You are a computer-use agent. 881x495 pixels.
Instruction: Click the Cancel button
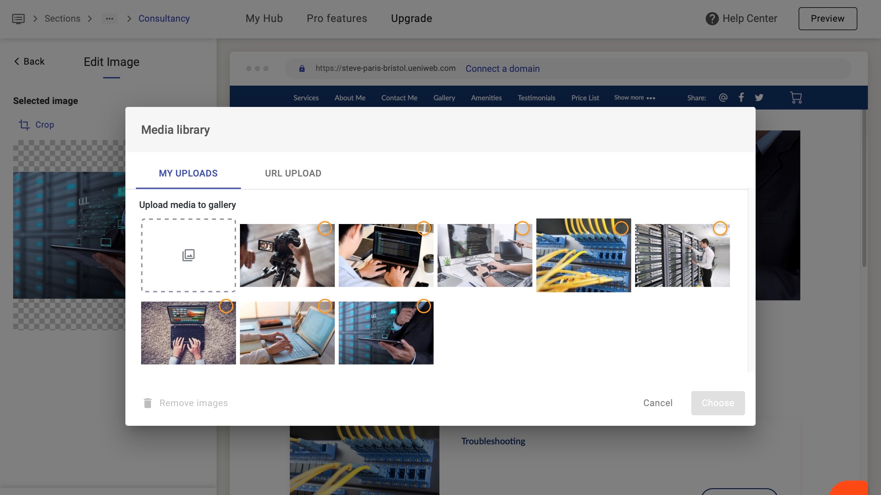[x=657, y=403]
